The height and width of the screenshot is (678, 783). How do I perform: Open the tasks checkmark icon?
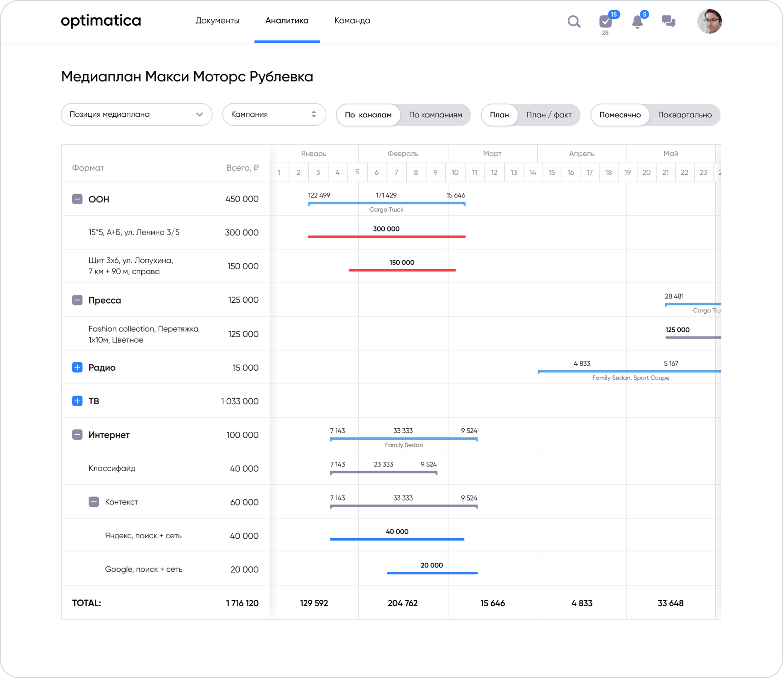[x=605, y=22]
